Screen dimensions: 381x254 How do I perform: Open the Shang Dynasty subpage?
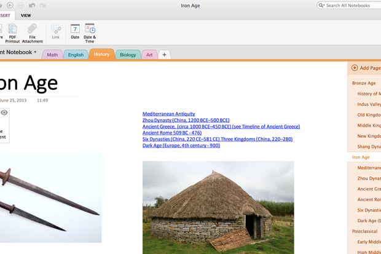(x=369, y=147)
